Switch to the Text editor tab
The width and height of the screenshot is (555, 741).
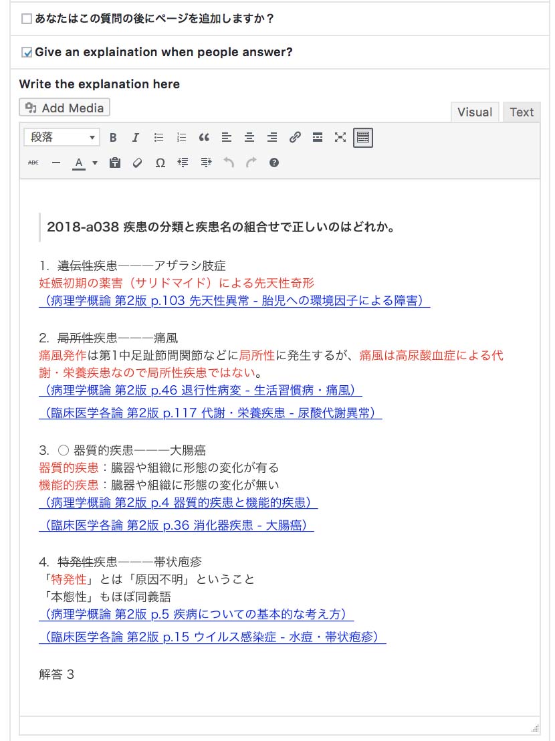(522, 112)
